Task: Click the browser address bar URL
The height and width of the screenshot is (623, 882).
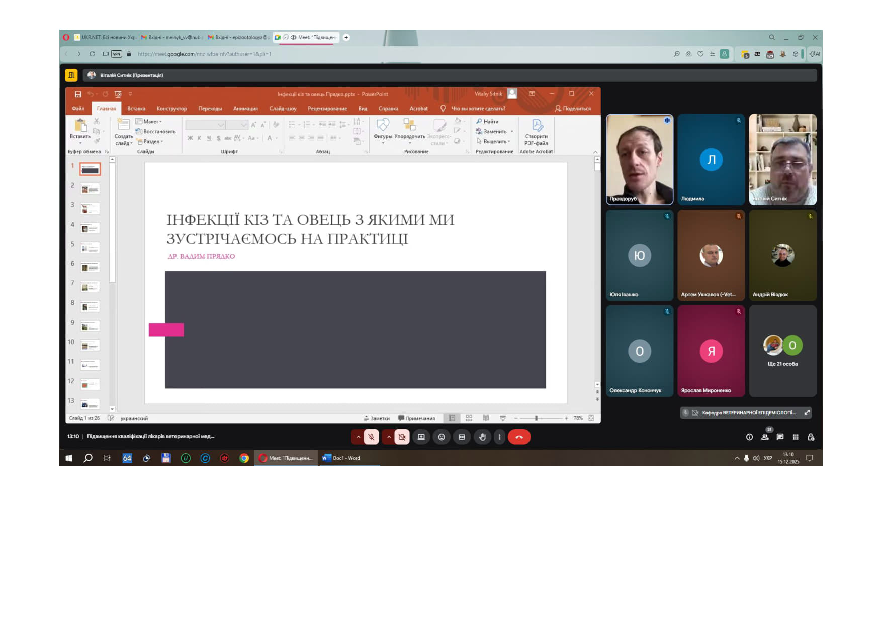Action: click(x=204, y=54)
